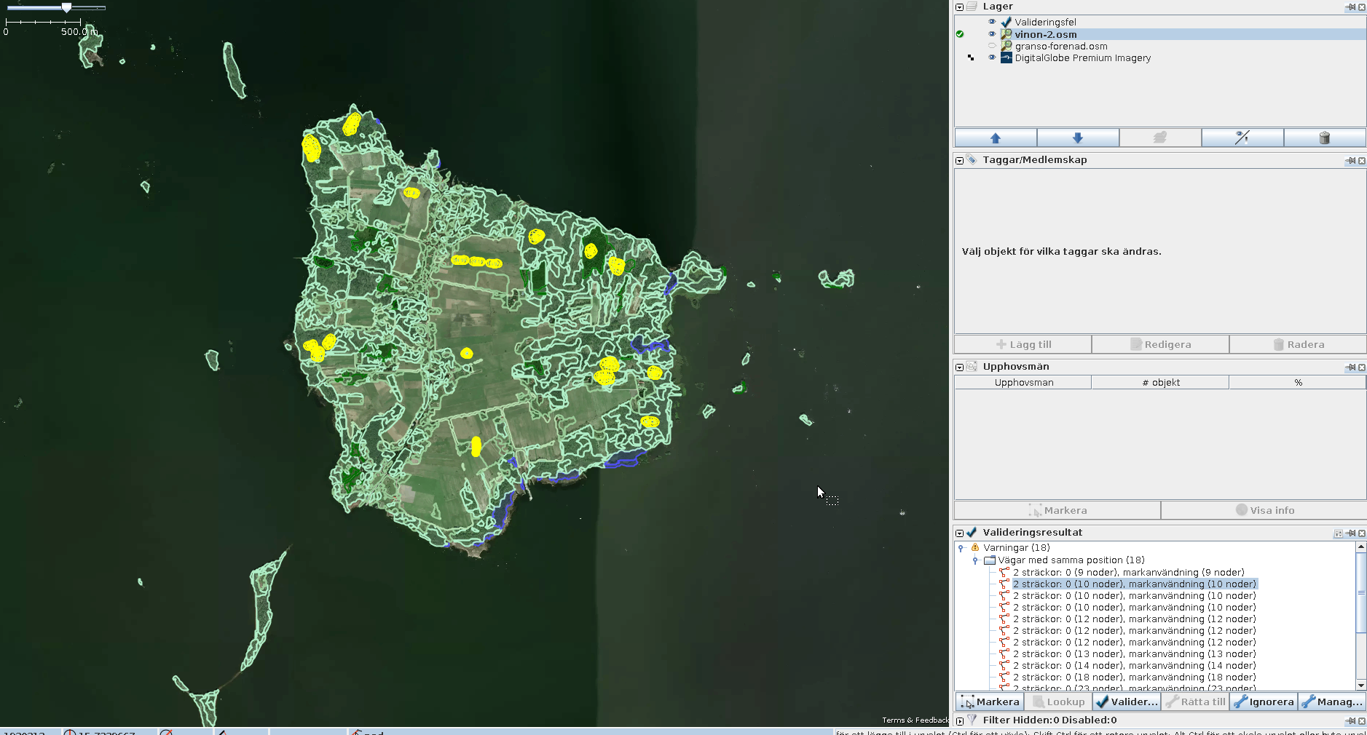Show the granso-forenad.osm layer

991,46
